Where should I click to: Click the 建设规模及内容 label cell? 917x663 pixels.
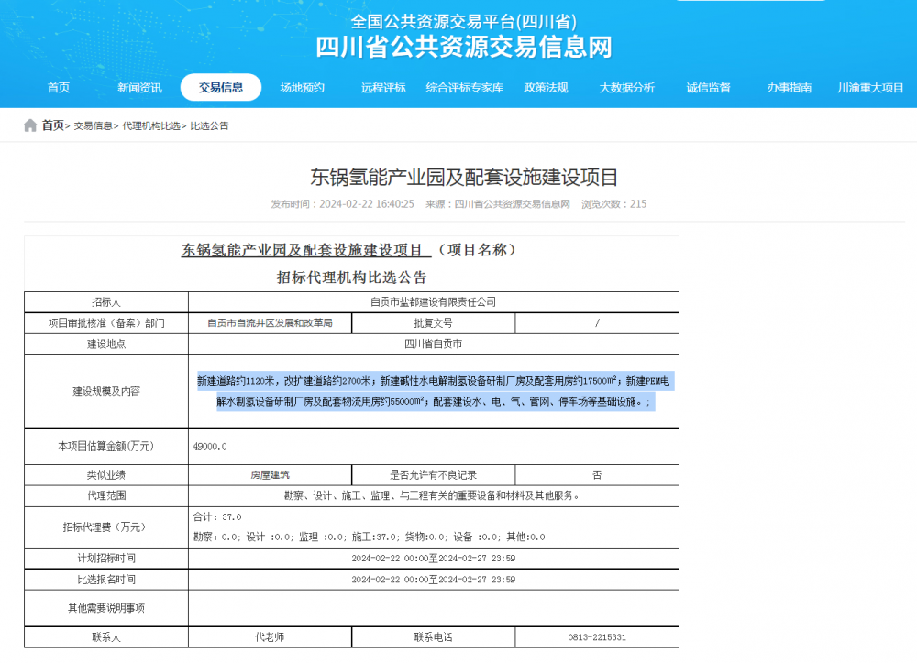(106, 391)
